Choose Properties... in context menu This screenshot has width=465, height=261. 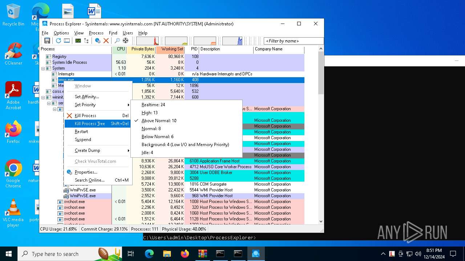tap(98, 172)
